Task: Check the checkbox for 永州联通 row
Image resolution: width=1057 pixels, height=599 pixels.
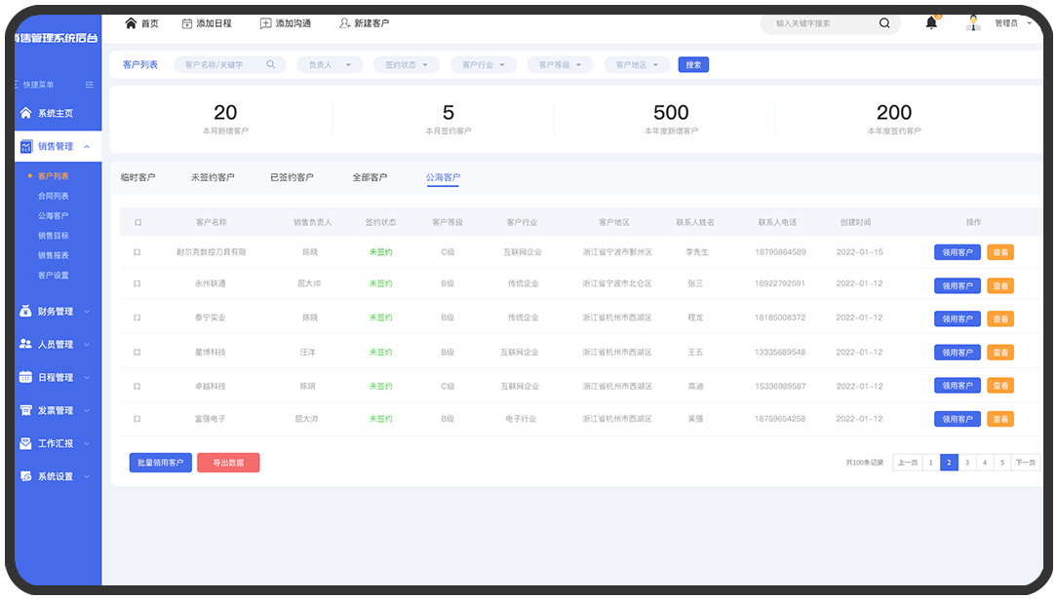Action: click(137, 283)
